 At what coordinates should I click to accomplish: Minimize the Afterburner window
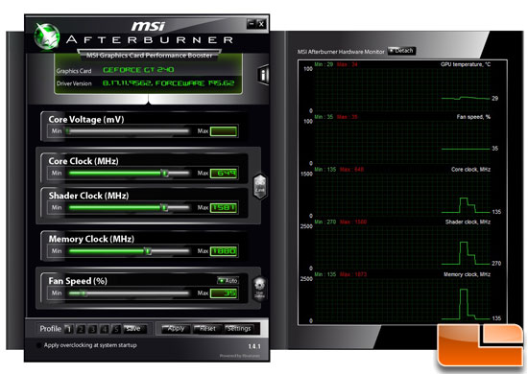click(x=252, y=24)
